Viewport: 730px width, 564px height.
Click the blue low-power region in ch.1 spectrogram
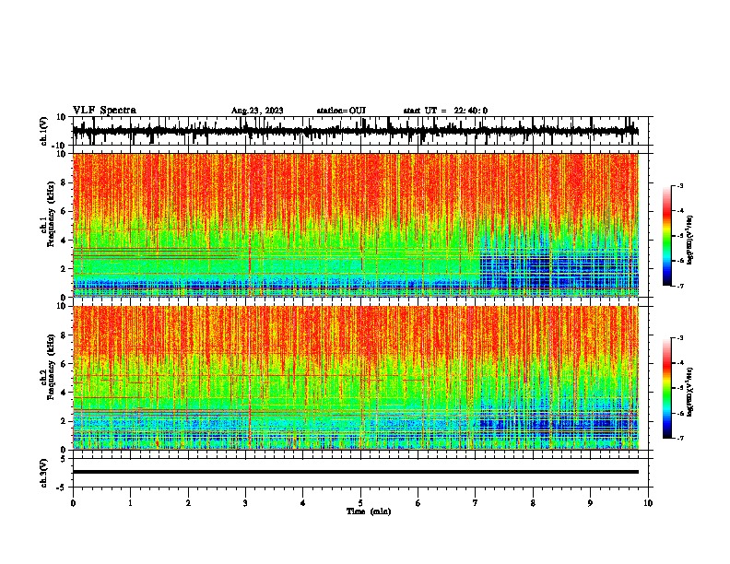pos(559,270)
